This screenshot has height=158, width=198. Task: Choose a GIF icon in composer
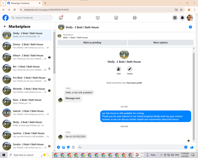click(x=73, y=147)
